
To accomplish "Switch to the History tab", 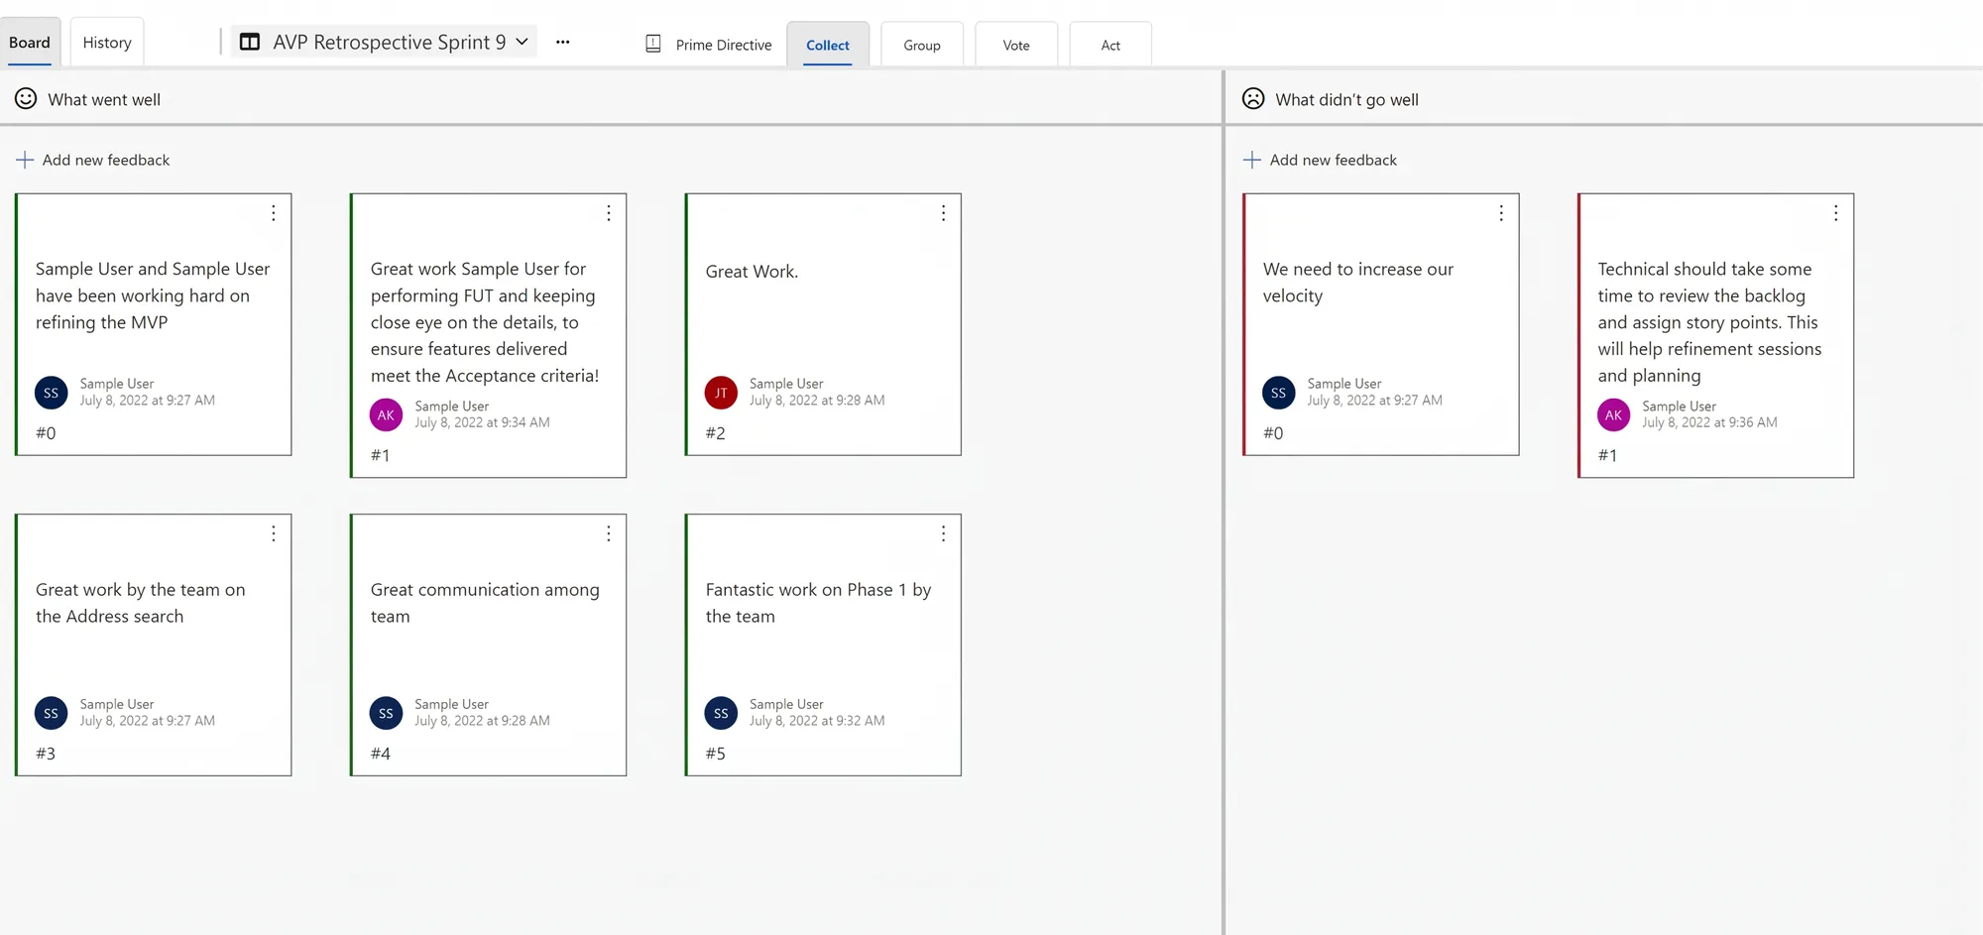I will tap(107, 43).
